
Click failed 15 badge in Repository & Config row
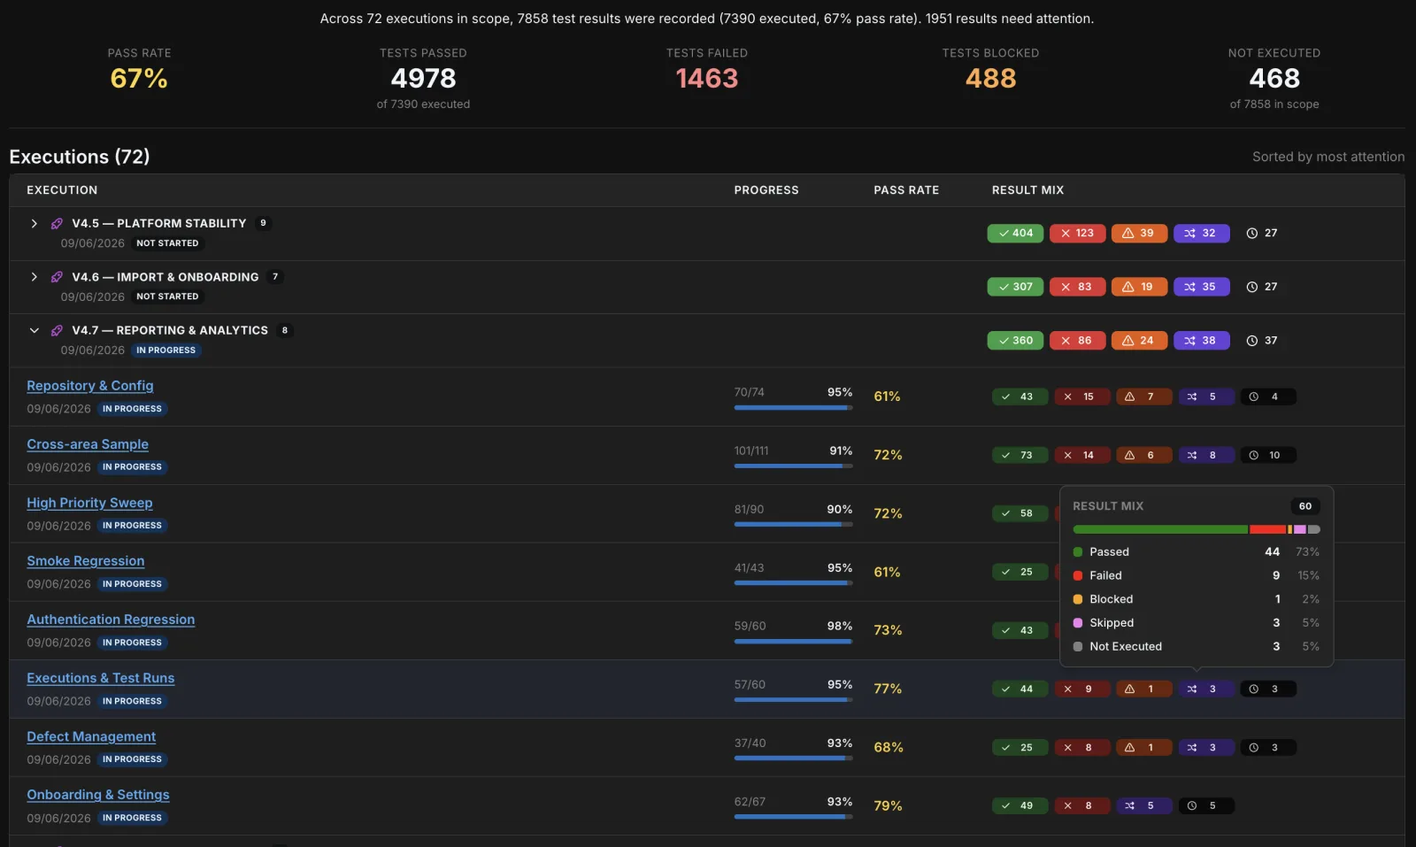(x=1081, y=397)
